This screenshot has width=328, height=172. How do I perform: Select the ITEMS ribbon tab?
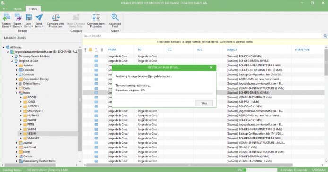33,9
